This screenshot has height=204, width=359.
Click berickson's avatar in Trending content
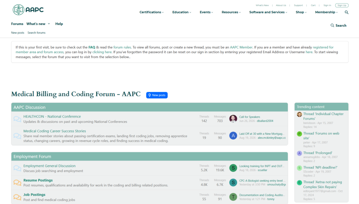(x=299, y=114)
